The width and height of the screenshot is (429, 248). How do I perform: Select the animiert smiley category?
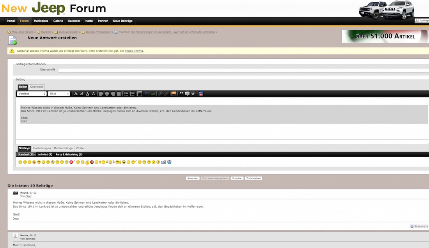click(45, 154)
